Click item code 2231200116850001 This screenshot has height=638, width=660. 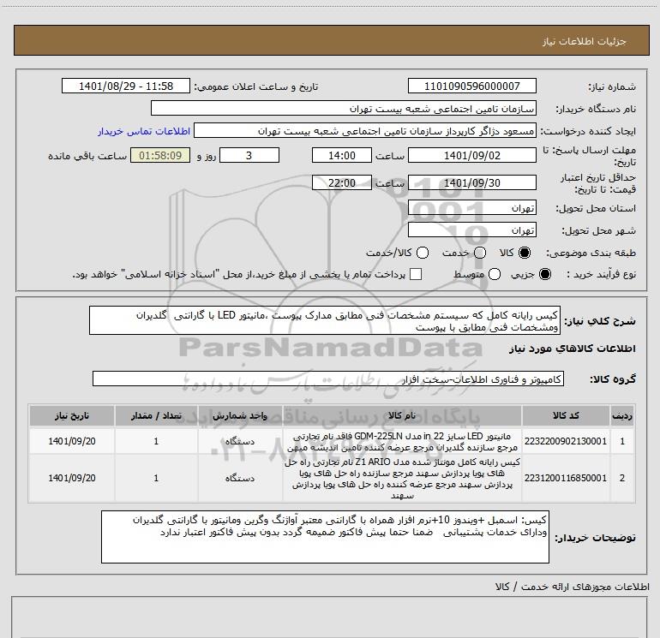(566, 478)
